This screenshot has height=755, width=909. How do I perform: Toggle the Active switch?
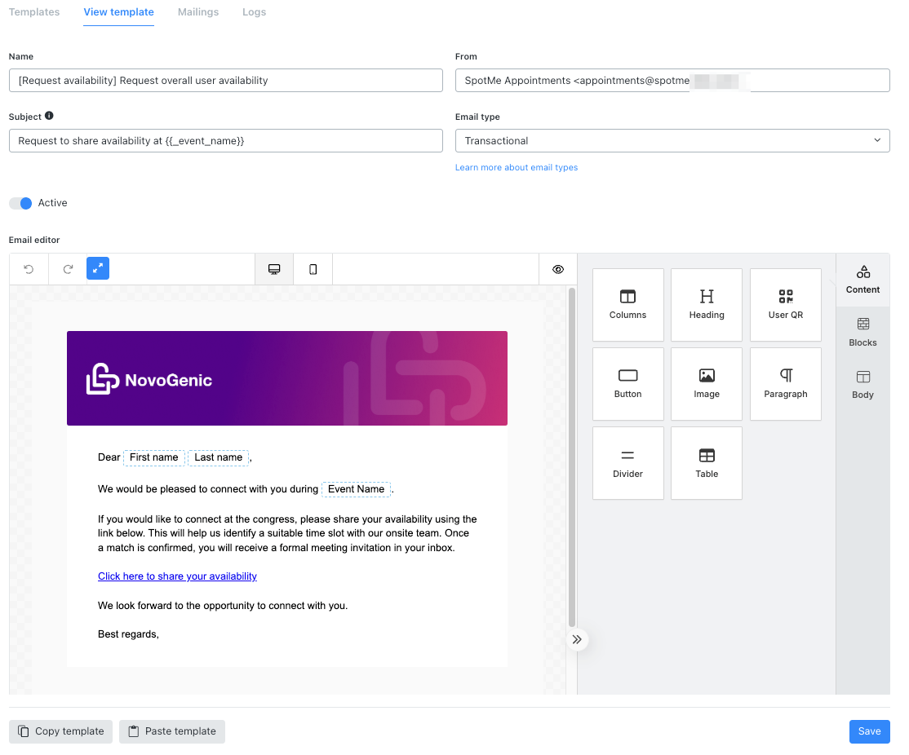point(20,203)
